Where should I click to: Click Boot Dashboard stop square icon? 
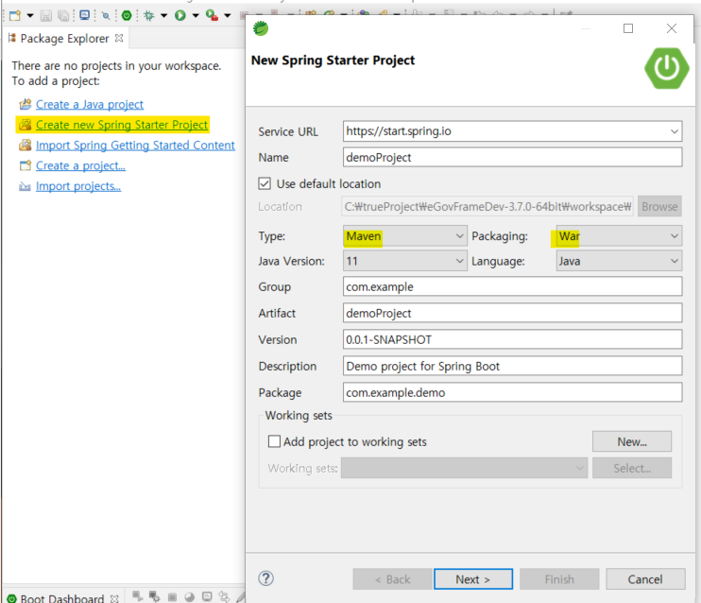pyautogui.click(x=172, y=597)
